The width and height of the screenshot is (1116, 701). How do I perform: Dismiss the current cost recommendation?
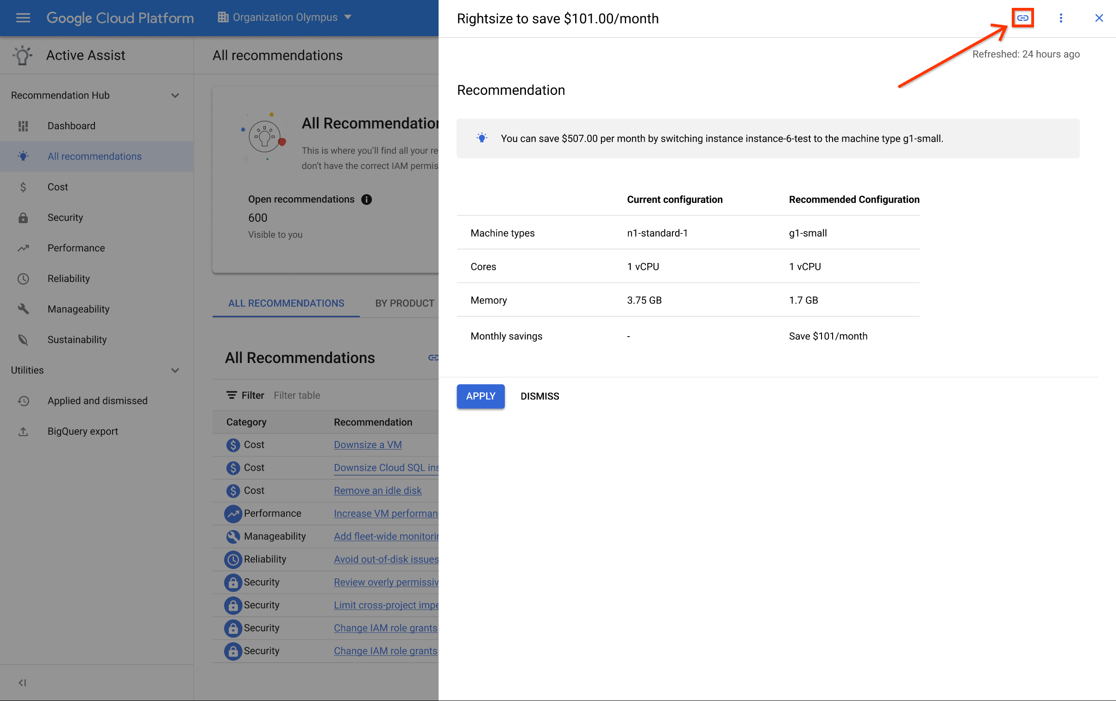tap(539, 396)
